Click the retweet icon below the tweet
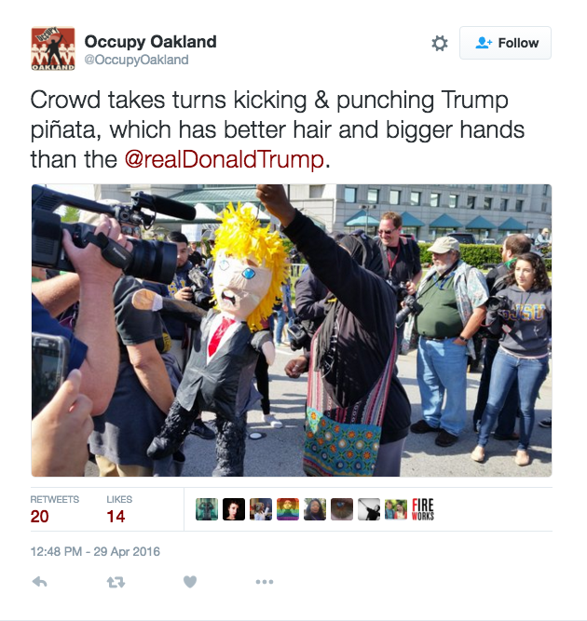The width and height of the screenshot is (587, 621). click(x=116, y=582)
